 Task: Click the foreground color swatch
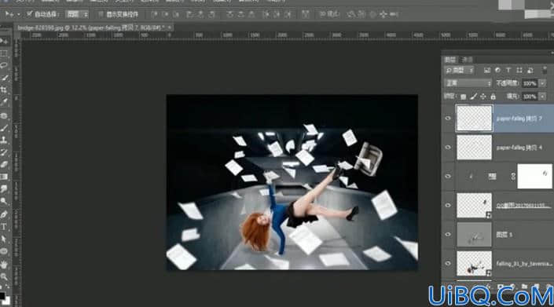[x=2, y=295]
